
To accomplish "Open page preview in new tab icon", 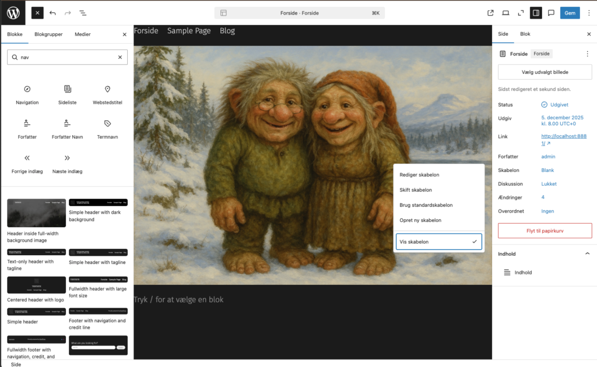I will pyautogui.click(x=490, y=13).
